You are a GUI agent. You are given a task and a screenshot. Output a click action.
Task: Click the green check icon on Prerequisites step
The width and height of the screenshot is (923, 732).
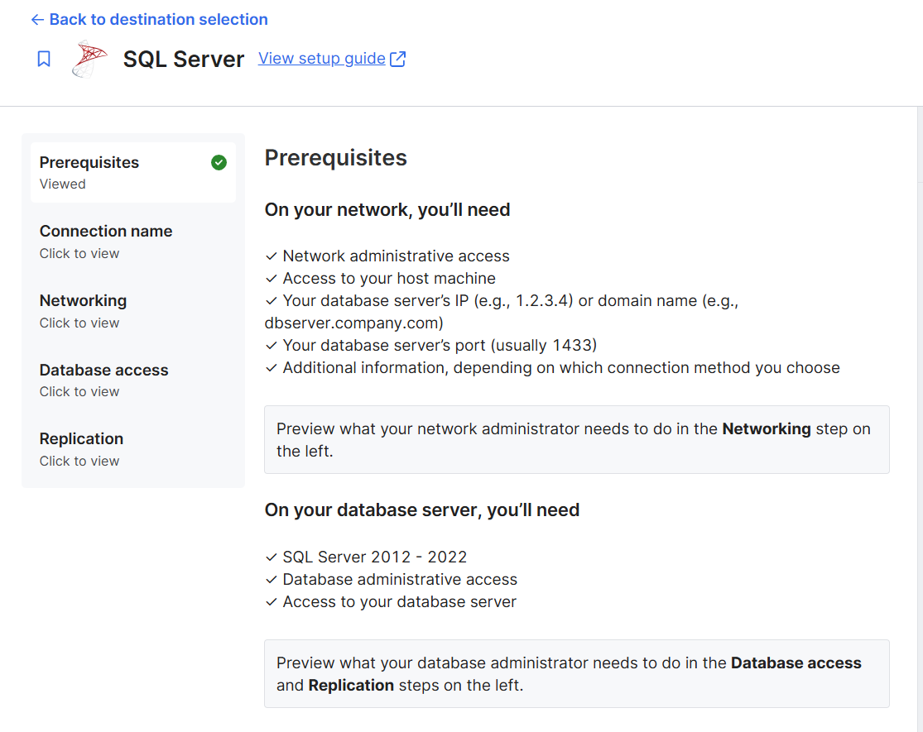coord(219,163)
